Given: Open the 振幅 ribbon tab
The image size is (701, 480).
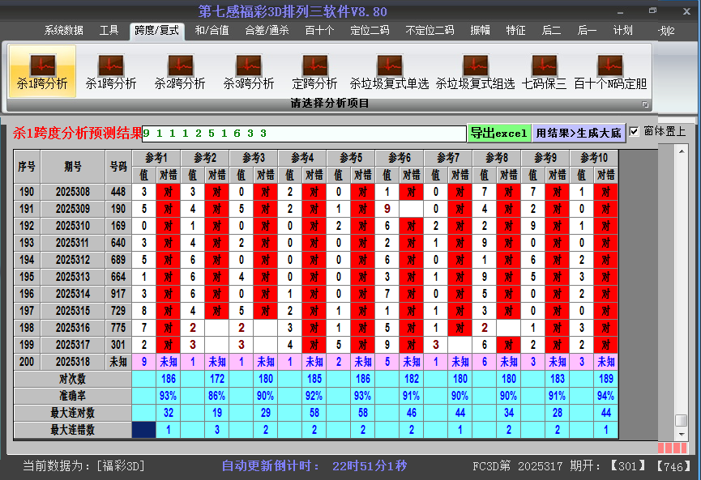Looking at the screenshot, I should pyautogui.click(x=480, y=31).
